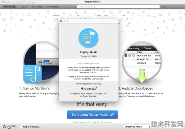Screen dimensions: 185x130
Task: Close the About Replay Music dialog
Action: [61, 21]
